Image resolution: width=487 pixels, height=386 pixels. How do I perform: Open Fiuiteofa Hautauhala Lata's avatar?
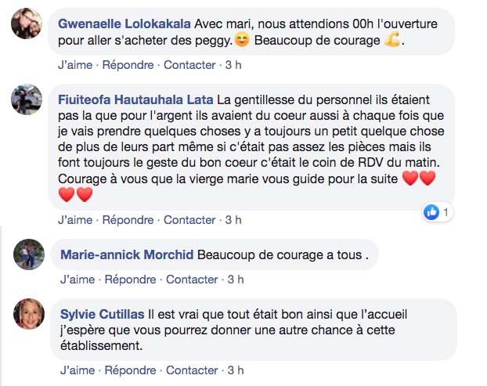(x=27, y=100)
